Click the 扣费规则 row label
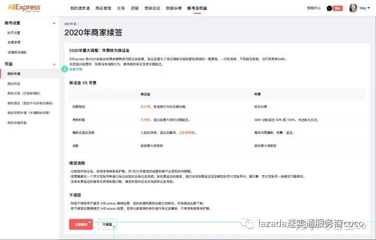 (79, 107)
